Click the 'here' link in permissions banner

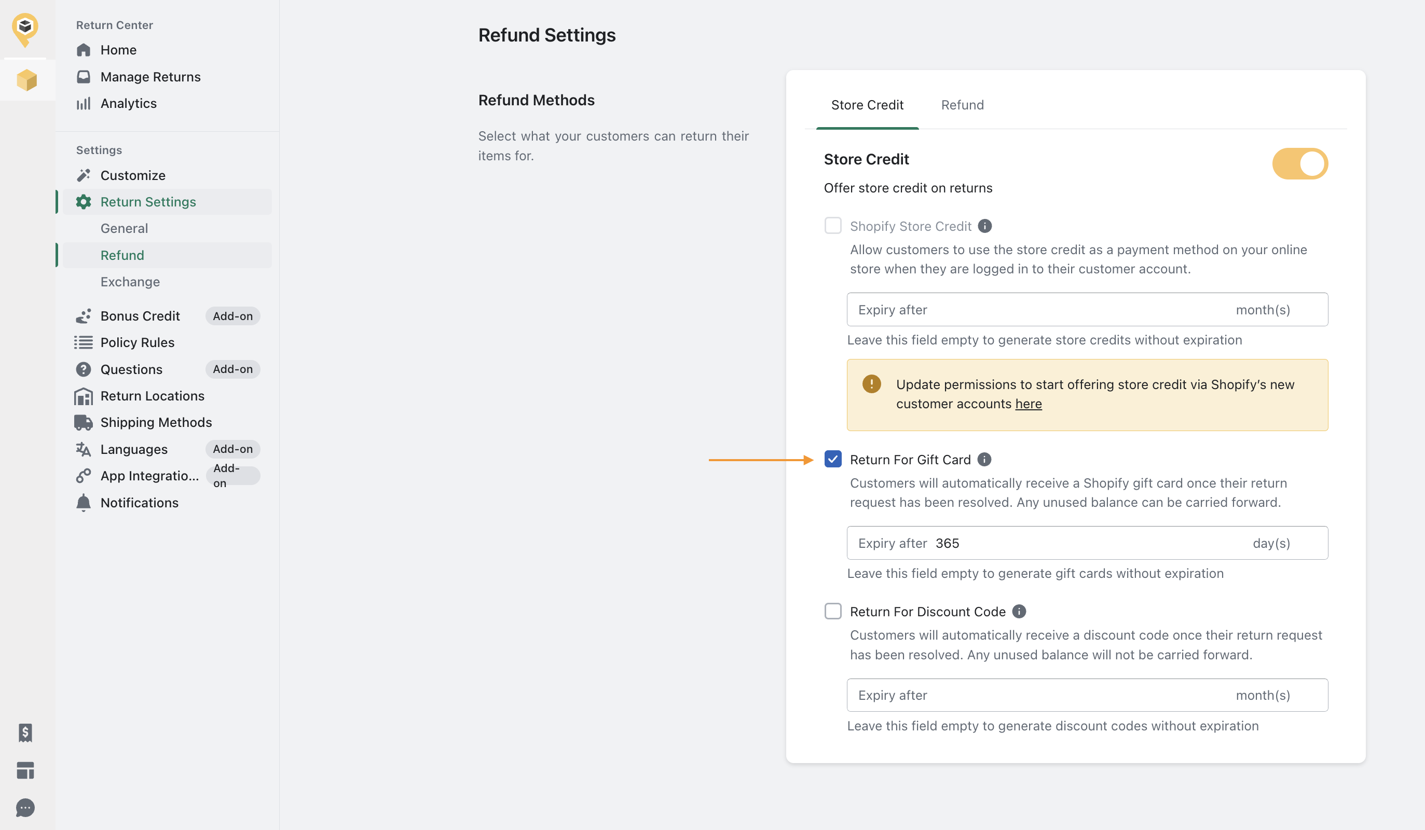coord(1028,404)
